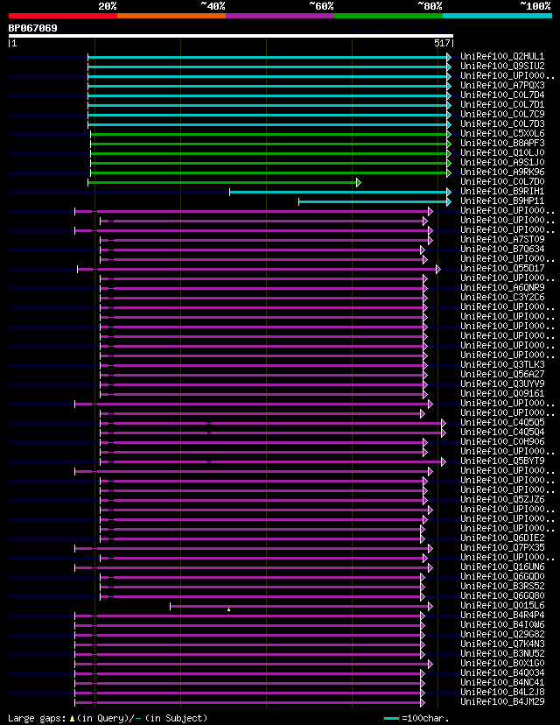
Task: Open hit UniRef100_Q9SIU2
Action: 502,67
